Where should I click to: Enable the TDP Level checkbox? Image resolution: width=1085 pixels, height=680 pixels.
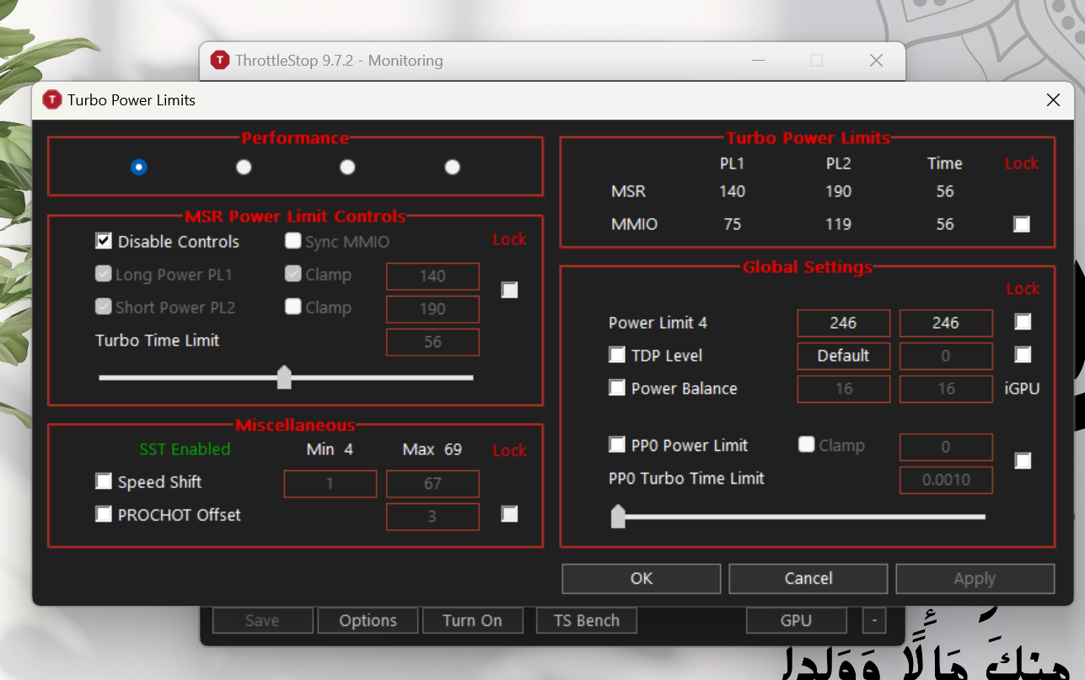(617, 355)
